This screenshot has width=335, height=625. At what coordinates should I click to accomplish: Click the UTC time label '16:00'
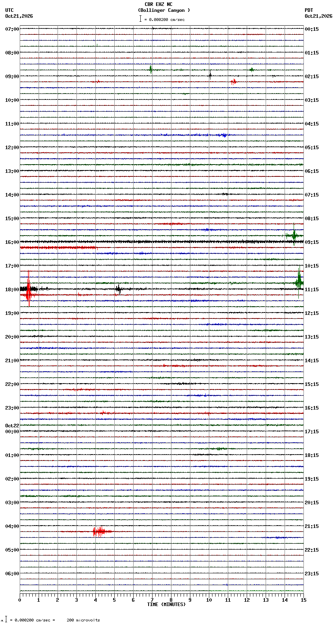tap(12, 242)
